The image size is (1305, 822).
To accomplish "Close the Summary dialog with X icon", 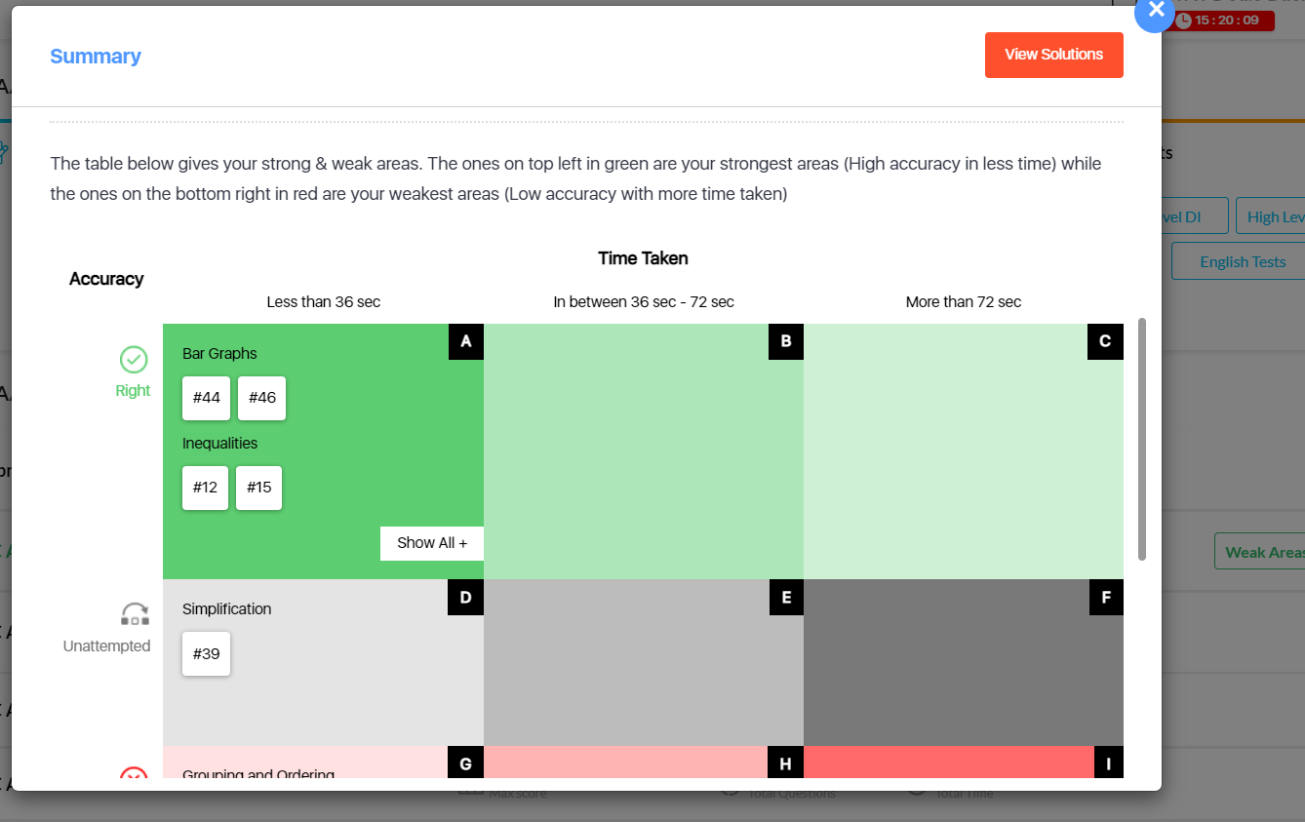I will 1156,11.
